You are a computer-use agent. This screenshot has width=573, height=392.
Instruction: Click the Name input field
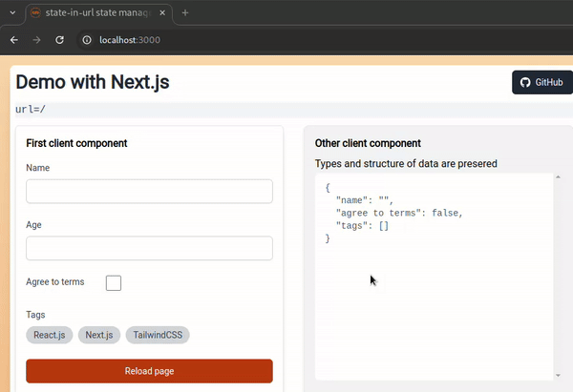click(149, 192)
